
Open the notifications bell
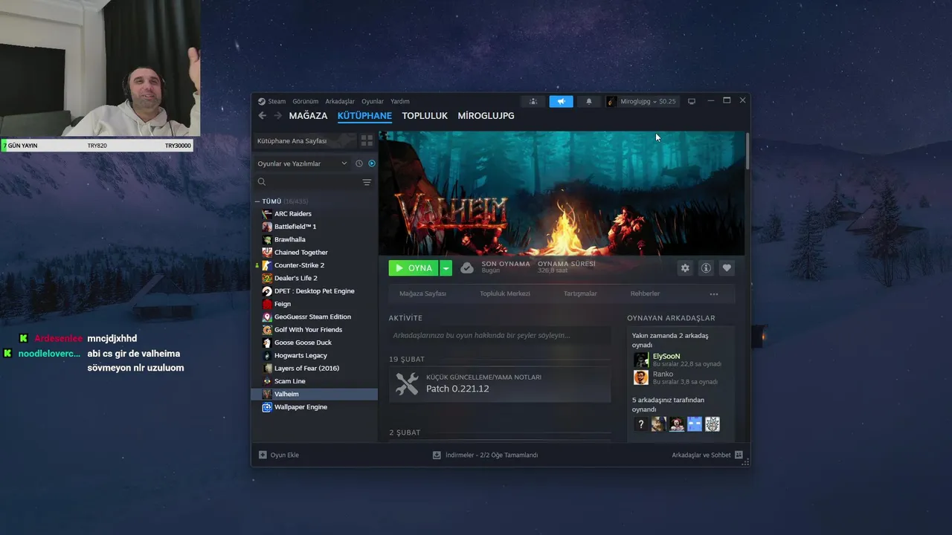pyautogui.click(x=589, y=101)
